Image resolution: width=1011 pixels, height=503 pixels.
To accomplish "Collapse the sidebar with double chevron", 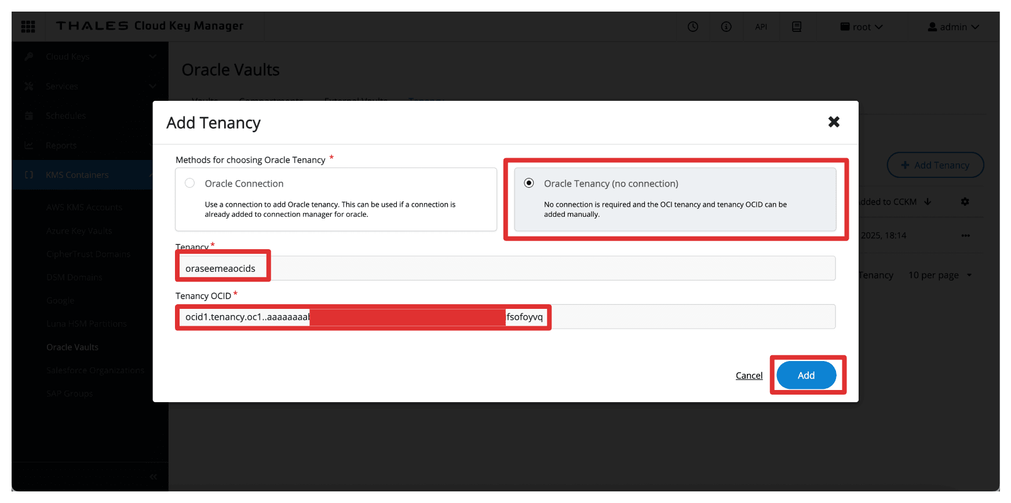I will click(153, 476).
